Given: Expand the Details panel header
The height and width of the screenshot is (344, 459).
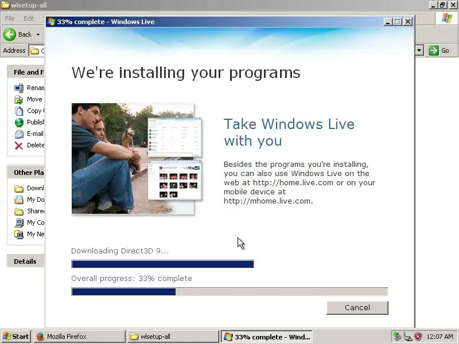Looking at the screenshot, I should 26,261.
